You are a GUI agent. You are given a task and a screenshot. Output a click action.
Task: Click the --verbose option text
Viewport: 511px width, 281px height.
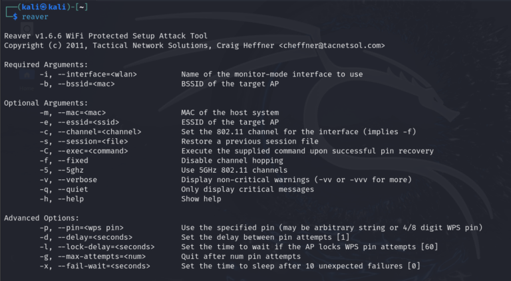pos(77,180)
